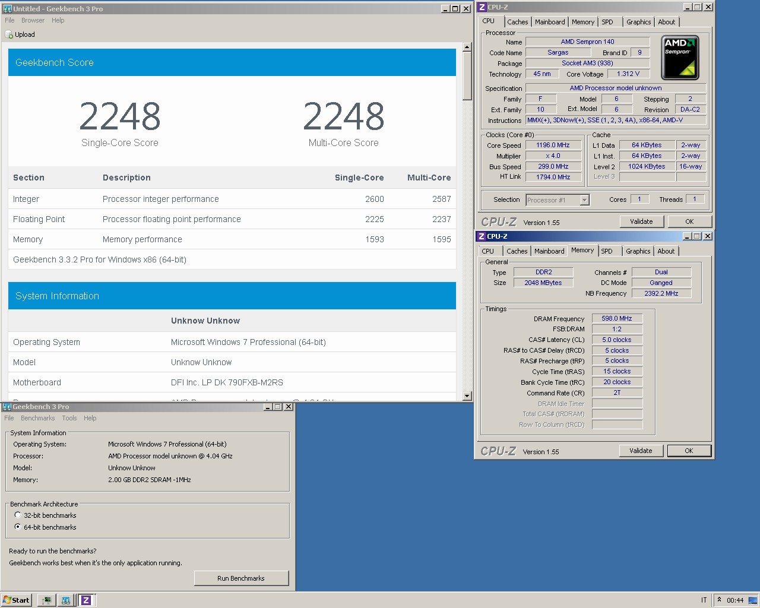Click the Windows Start button

click(16, 600)
